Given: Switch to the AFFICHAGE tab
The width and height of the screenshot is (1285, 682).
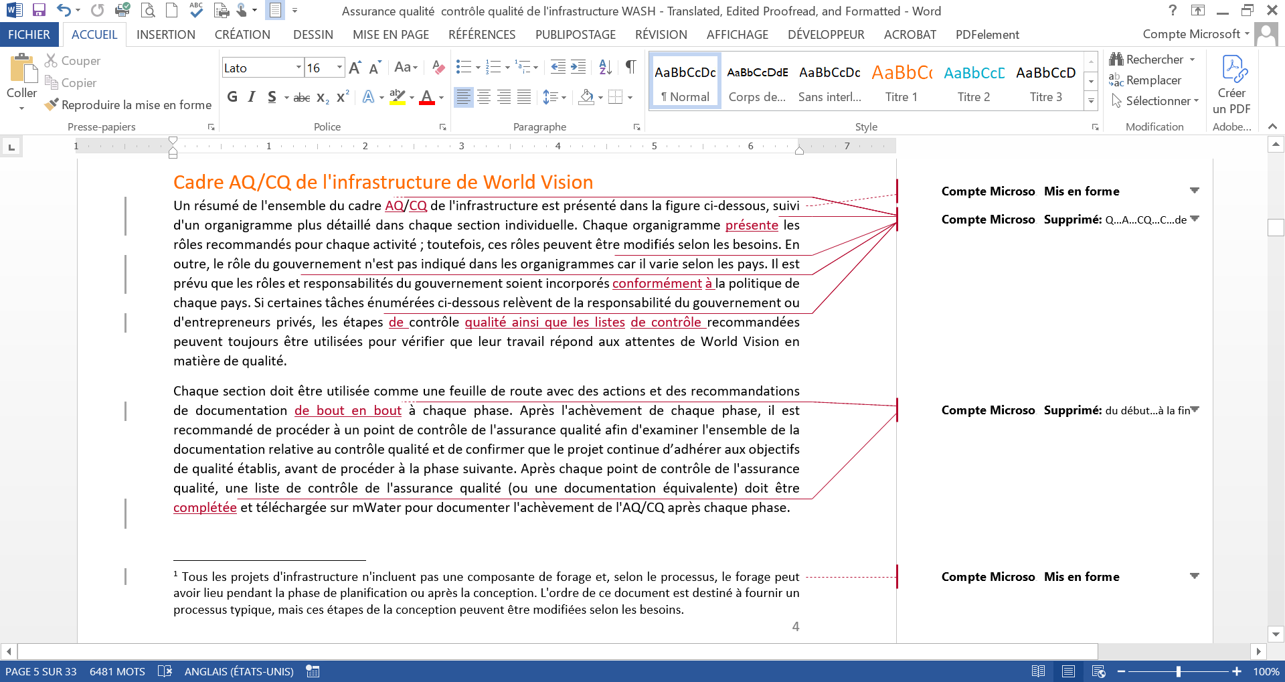Looking at the screenshot, I should tap(738, 35).
